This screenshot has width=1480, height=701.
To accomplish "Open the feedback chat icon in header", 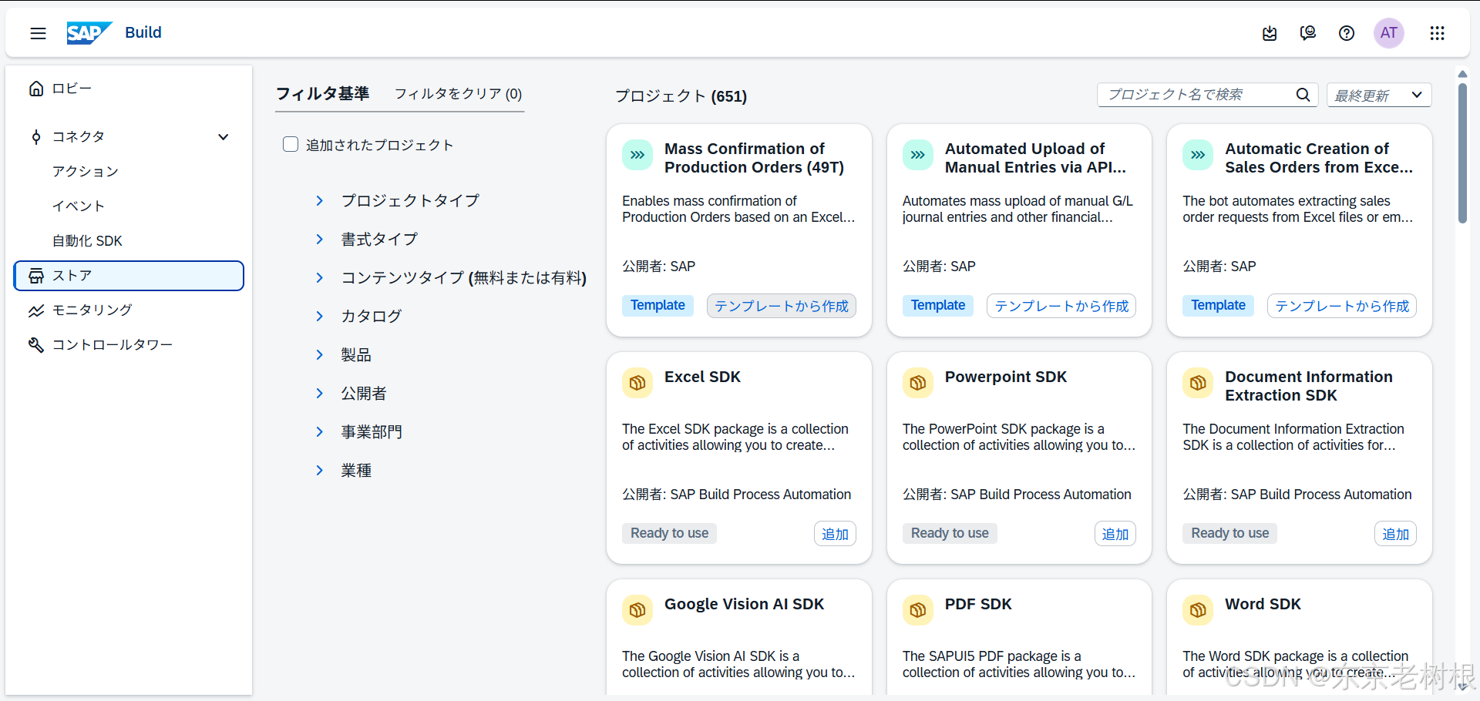I will [x=1308, y=33].
